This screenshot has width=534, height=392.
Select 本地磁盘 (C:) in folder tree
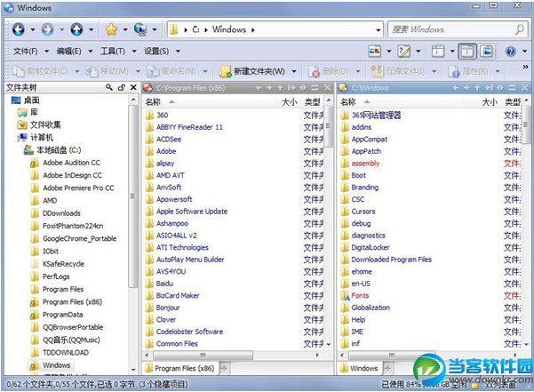tap(59, 150)
